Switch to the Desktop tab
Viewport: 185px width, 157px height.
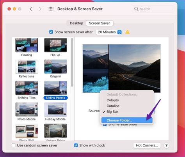click(x=76, y=23)
